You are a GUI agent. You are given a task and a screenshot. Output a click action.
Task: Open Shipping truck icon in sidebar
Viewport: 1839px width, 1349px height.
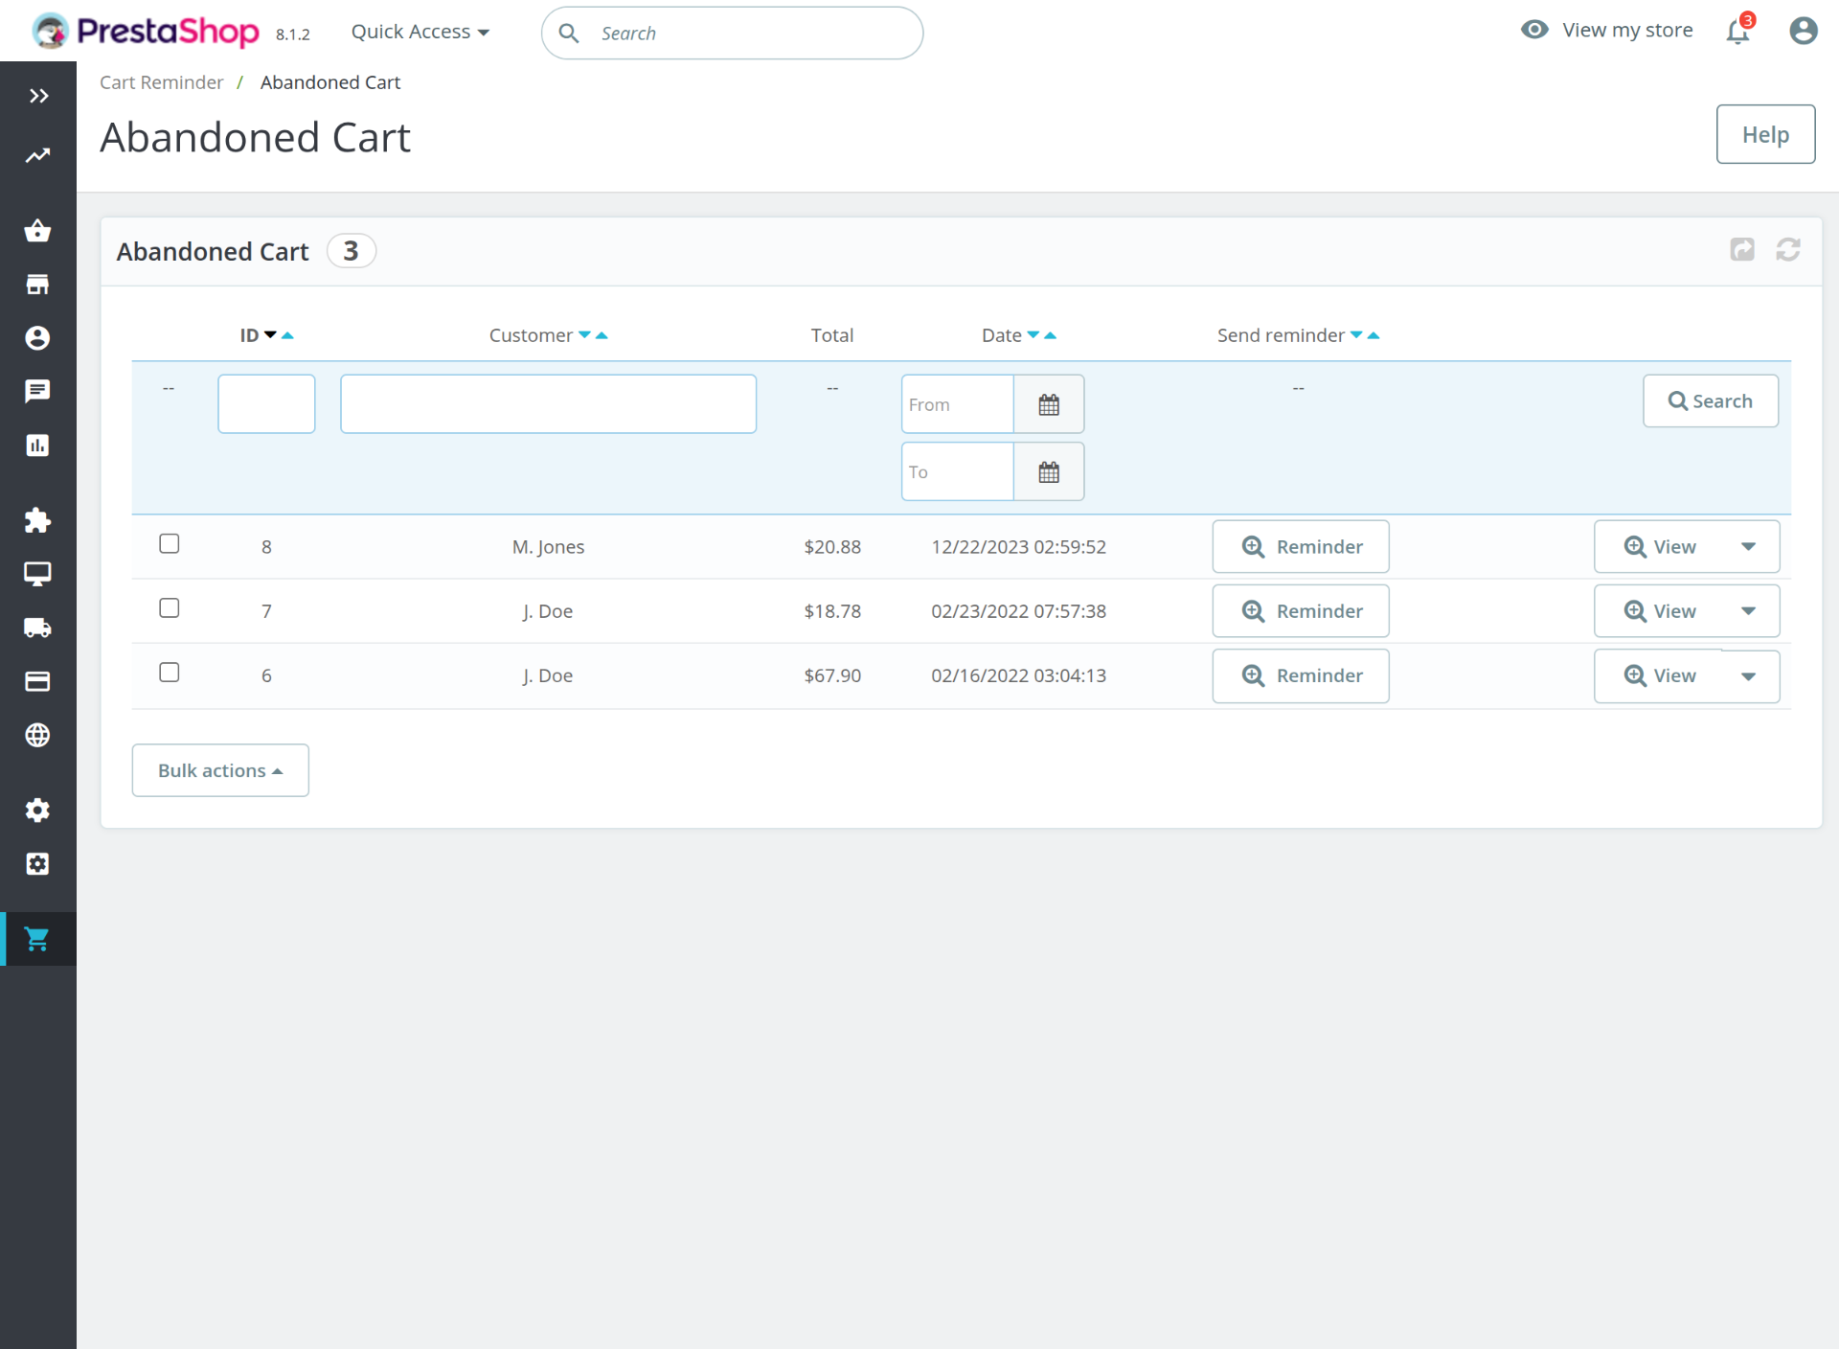point(37,628)
